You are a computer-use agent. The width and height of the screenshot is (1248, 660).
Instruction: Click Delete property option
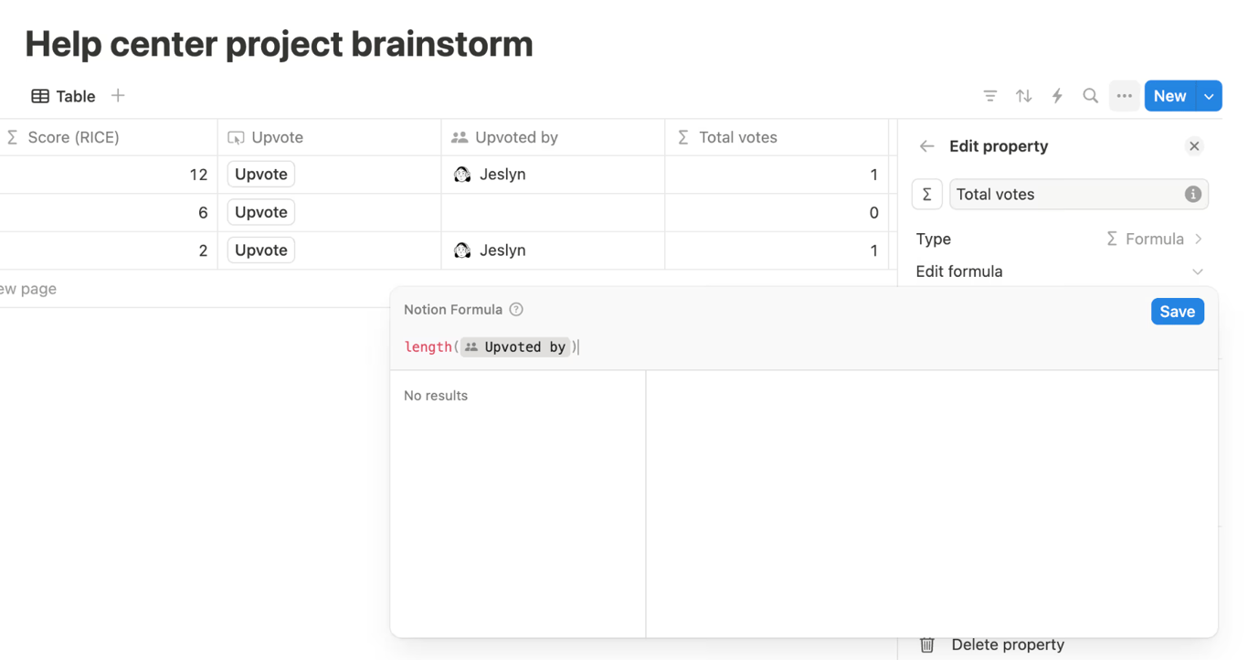(1007, 644)
